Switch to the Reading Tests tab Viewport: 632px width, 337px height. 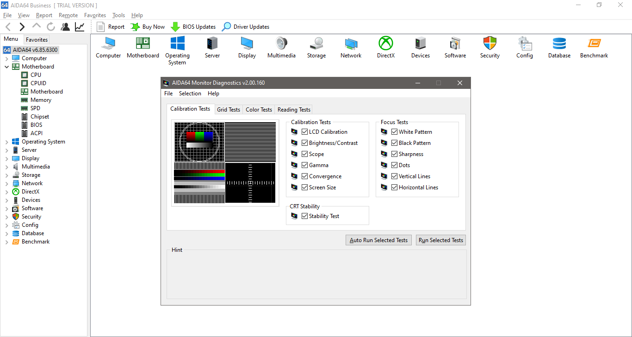point(294,110)
